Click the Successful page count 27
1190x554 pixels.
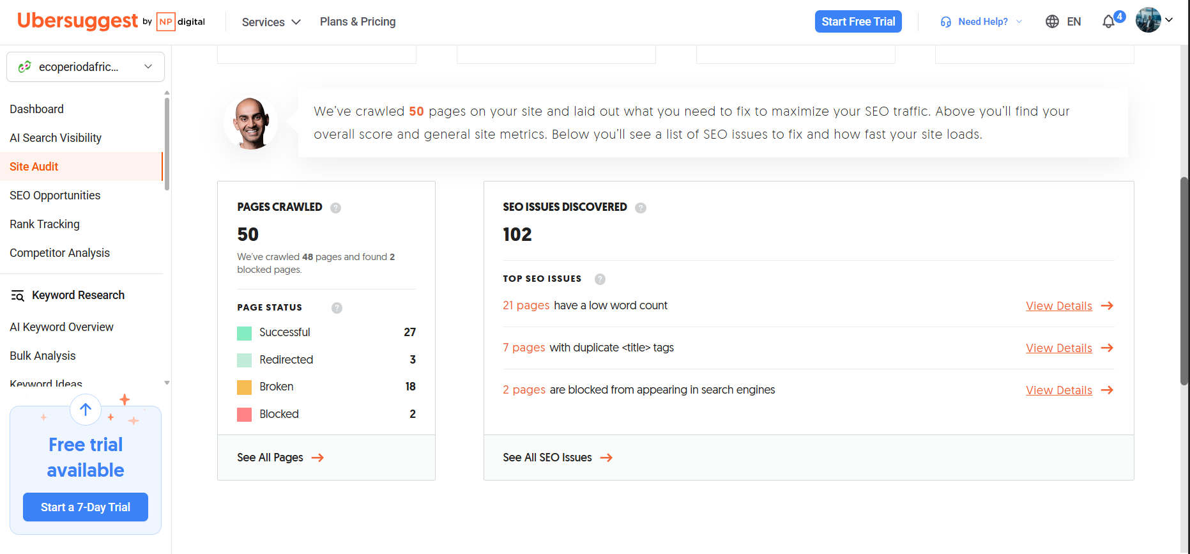tap(410, 332)
